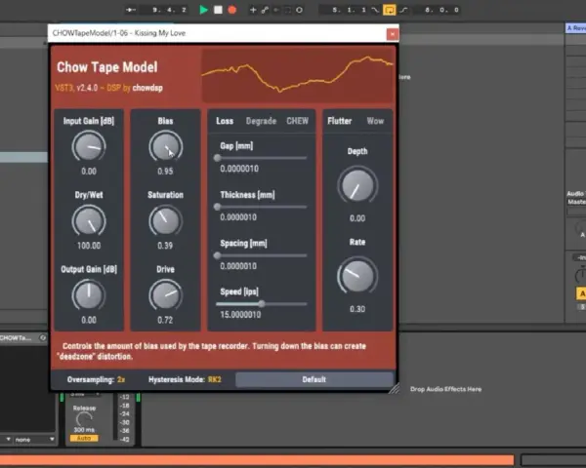
Task: Toggle the yellow A track activator button
Action: point(581,294)
